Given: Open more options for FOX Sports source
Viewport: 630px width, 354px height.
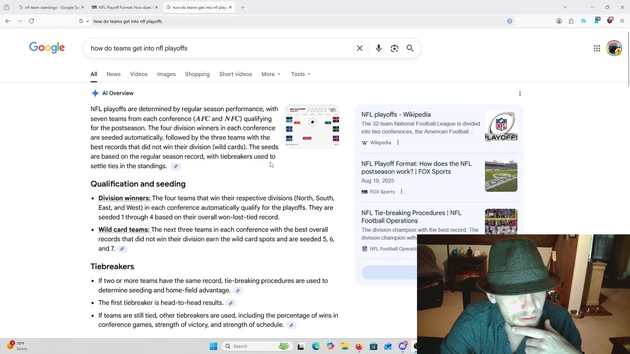Looking at the screenshot, I should [401, 192].
